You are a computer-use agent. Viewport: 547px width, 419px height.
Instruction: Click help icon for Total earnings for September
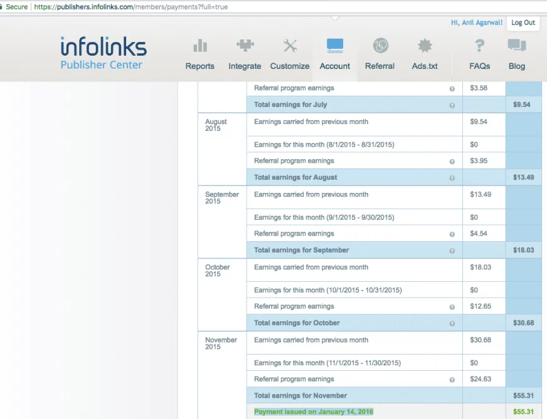(452, 251)
